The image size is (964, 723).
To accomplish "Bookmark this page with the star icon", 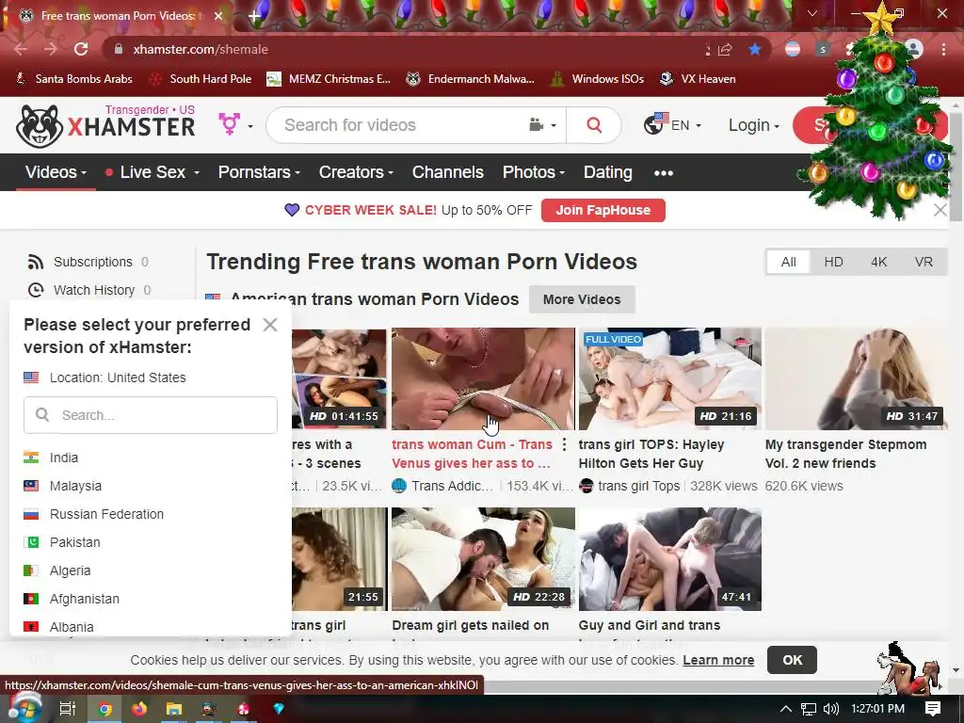I will coord(754,50).
